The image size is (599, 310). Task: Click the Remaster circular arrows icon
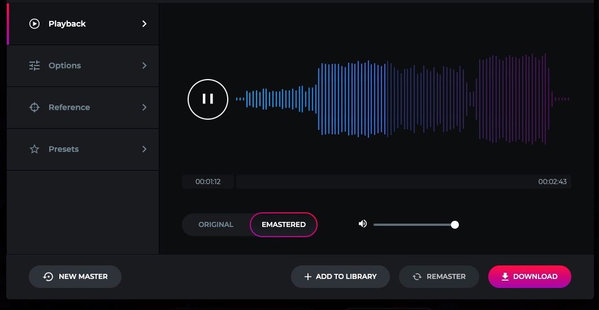pyautogui.click(x=417, y=277)
